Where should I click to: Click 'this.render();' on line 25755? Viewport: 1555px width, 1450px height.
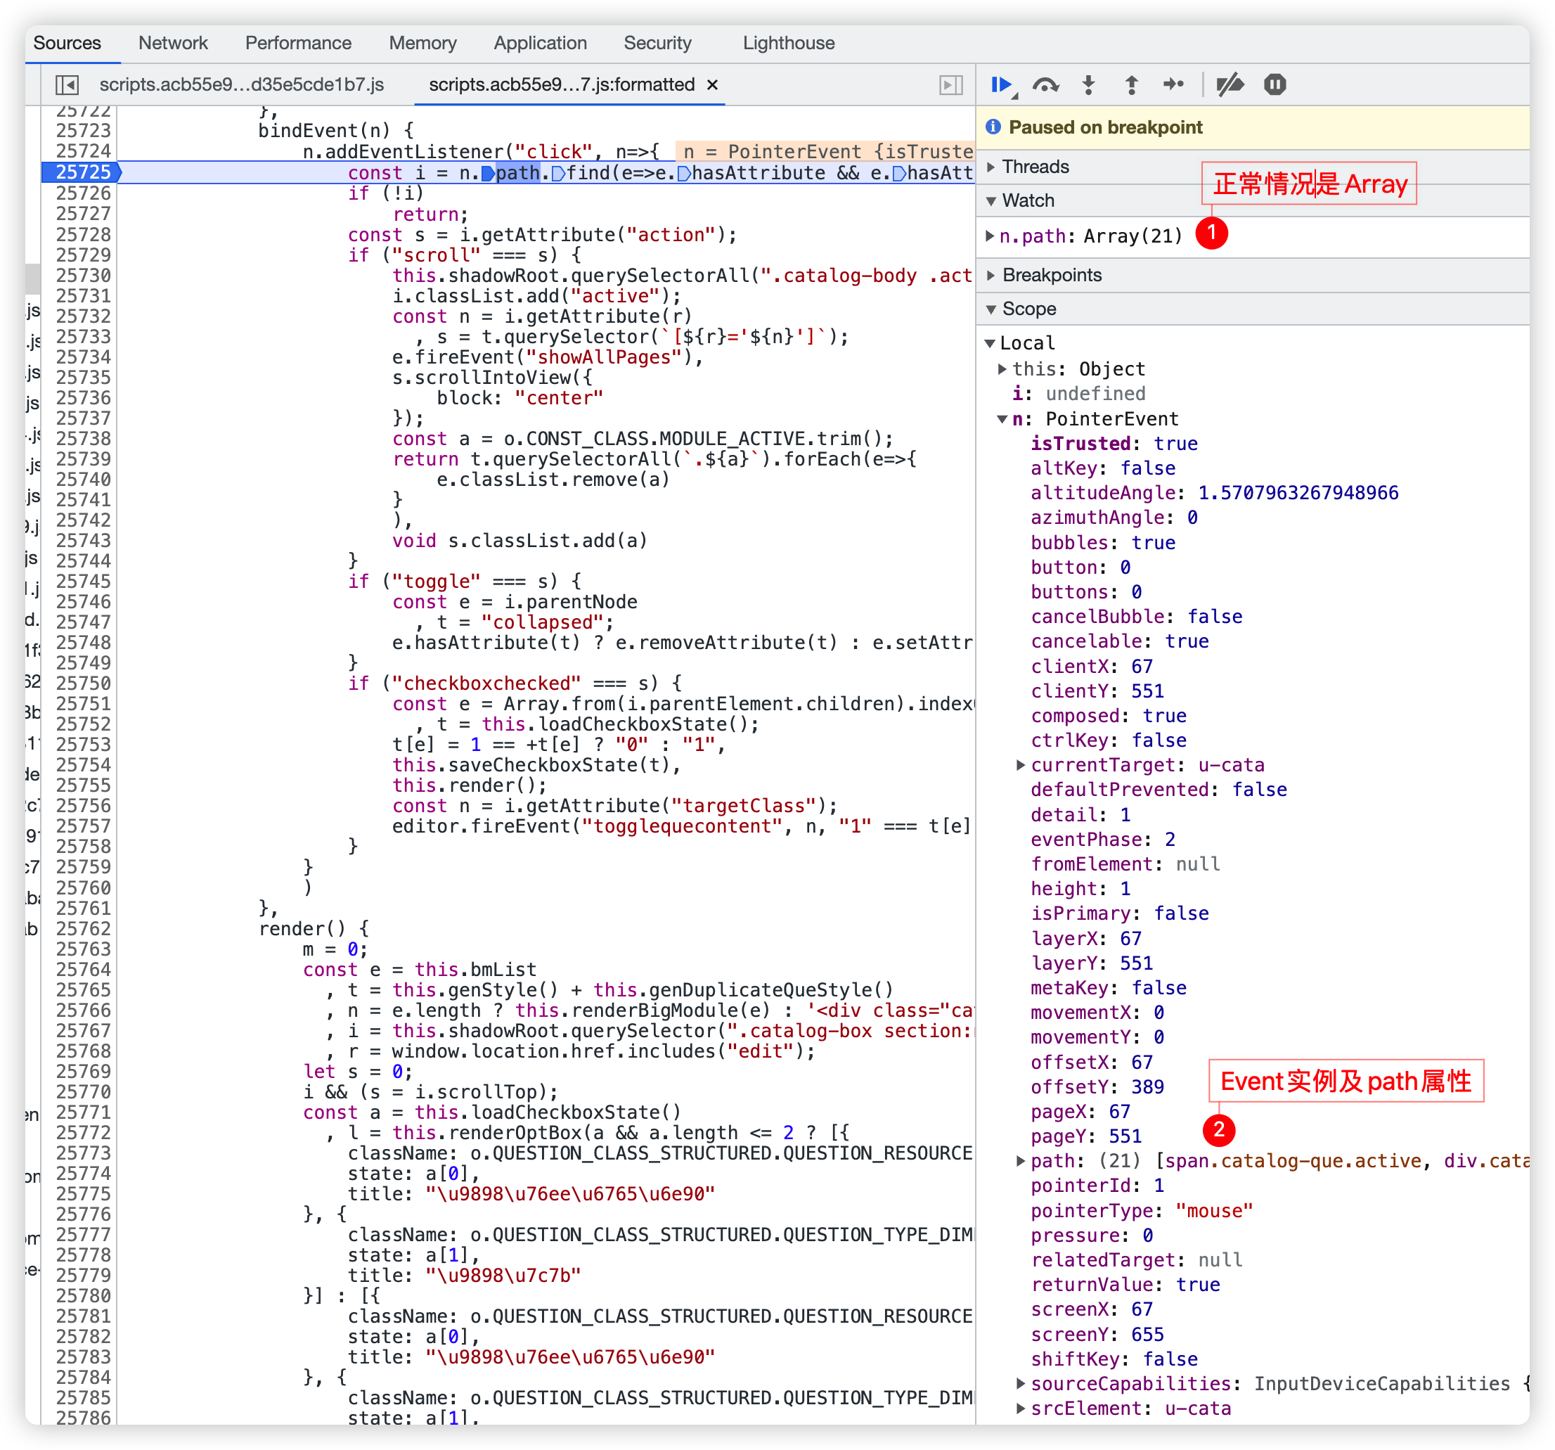click(470, 785)
